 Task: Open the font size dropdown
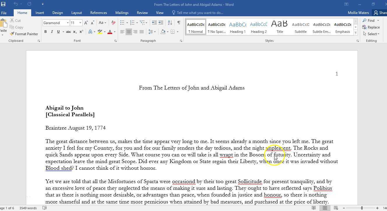pyautogui.click(x=80, y=23)
